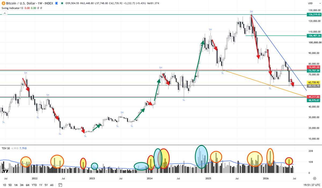The image size is (322, 188).
Task: Click the TDV 30 indicator legend
Action: [6, 148]
